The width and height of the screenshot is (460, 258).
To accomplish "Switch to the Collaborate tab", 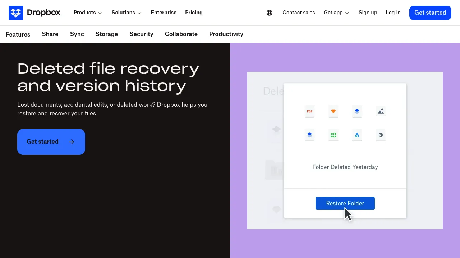I will click(x=181, y=34).
